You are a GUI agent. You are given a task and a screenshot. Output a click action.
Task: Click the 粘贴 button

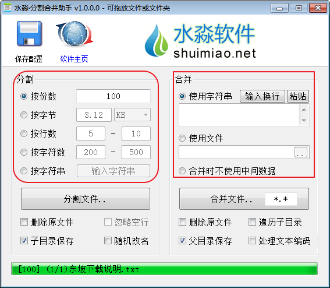pos(298,96)
